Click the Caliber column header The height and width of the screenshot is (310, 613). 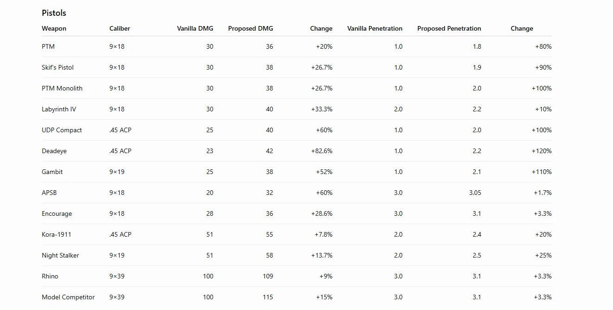pyautogui.click(x=120, y=28)
